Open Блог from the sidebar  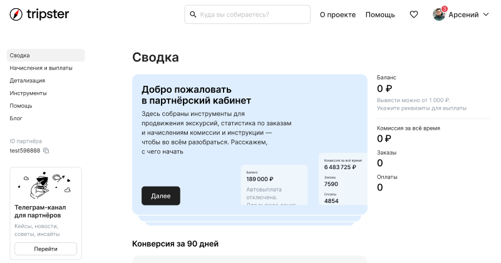pos(16,118)
